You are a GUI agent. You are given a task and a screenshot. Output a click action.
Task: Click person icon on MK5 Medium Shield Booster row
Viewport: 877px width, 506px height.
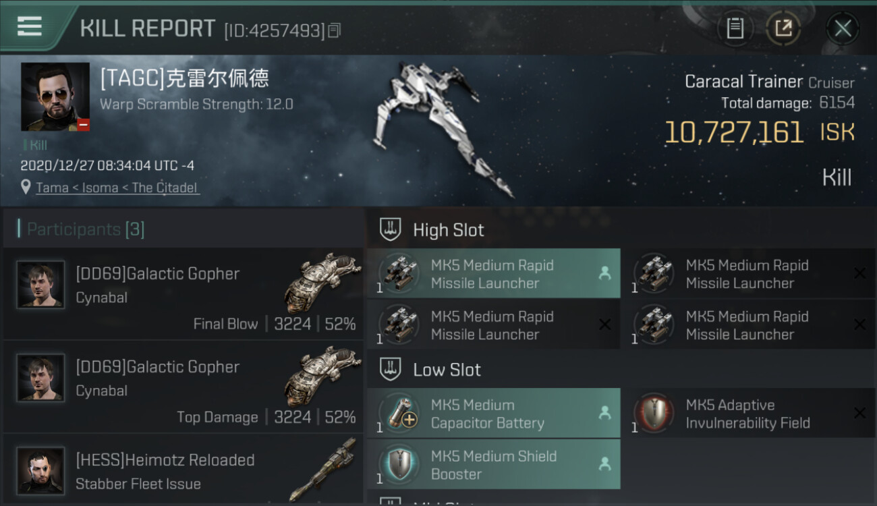pyautogui.click(x=604, y=464)
